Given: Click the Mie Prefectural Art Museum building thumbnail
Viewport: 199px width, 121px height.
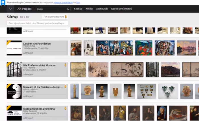Looking at the screenshot, I should (x=14, y=70).
